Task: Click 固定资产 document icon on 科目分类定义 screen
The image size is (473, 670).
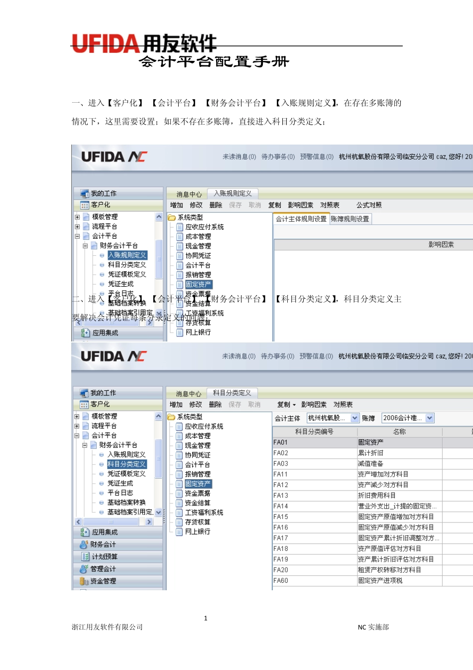Action: [180, 484]
